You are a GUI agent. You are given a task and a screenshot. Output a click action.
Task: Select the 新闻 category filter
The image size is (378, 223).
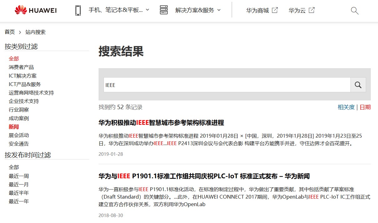click(14, 127)
